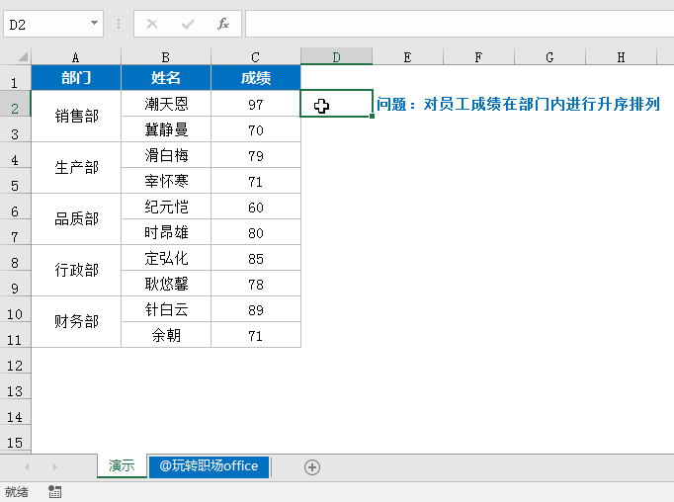Select column G header

(x=549, y=56)
